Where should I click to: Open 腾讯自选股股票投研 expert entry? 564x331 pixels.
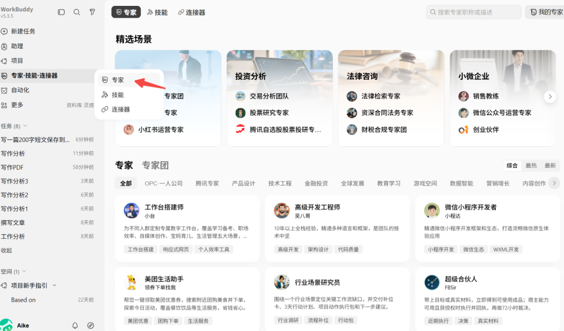(278, 129)
